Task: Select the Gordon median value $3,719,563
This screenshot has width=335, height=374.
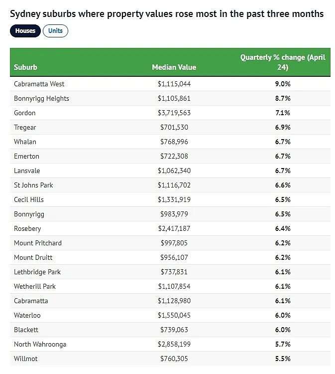Action: click(x=174, y=113)
